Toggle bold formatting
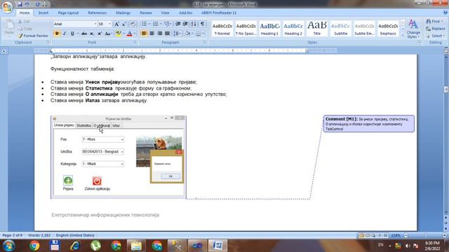Image resolution: width=449 pixels, height=252 pixels. point(57,34)
